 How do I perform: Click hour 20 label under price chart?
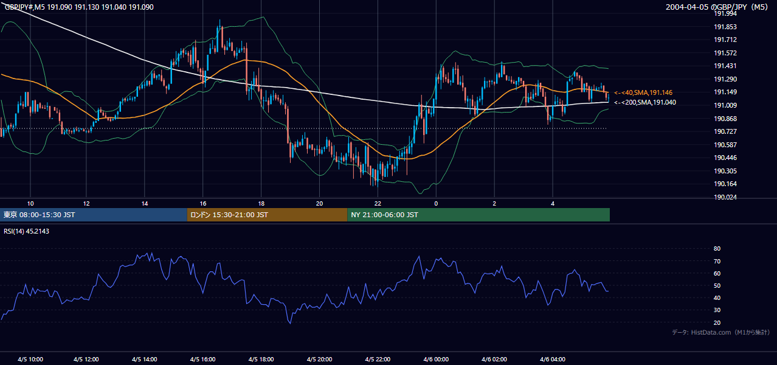320,203
